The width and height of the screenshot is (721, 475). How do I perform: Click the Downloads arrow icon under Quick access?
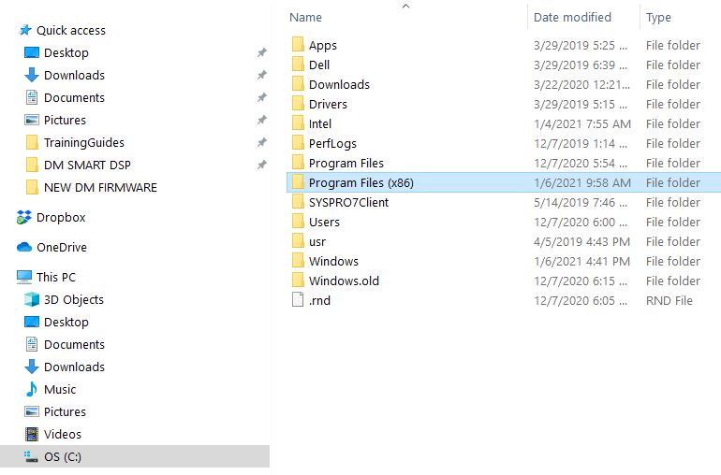point(32,75)
